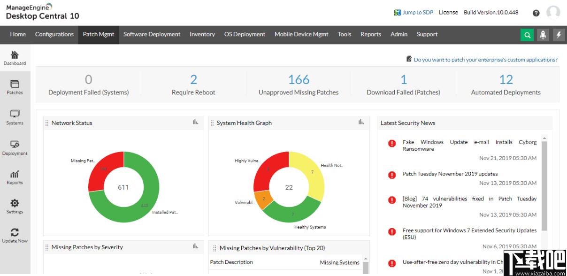Open the Configurations menu

coord(54,34)
